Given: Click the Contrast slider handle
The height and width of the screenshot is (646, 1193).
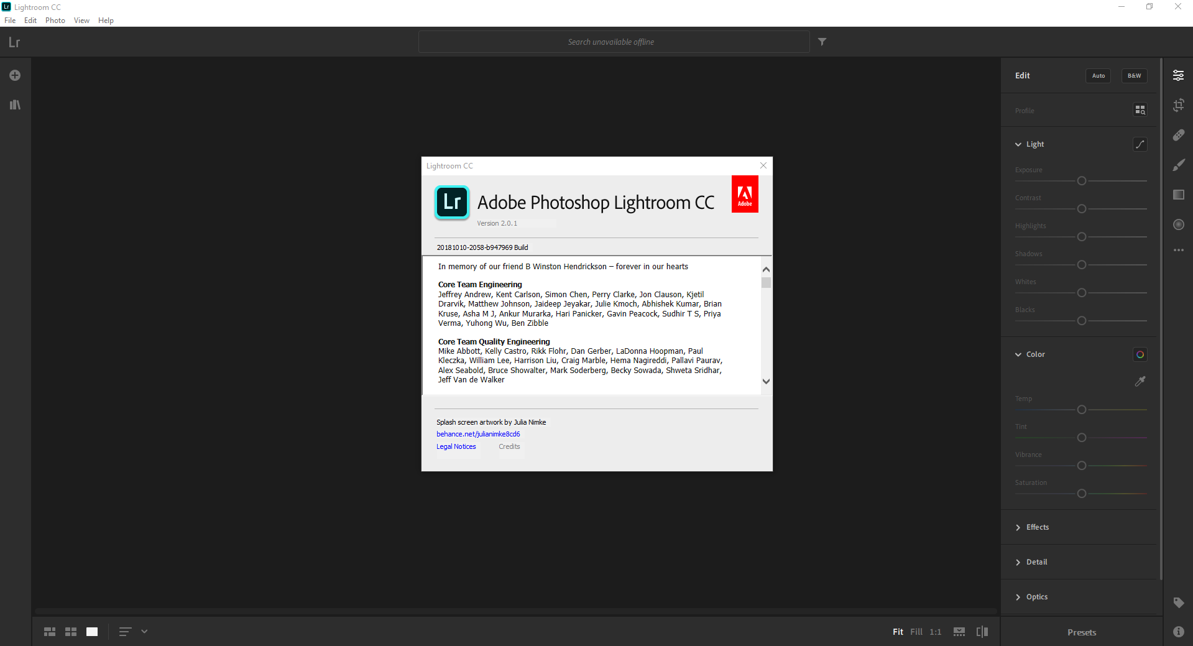Looking at the screenshot, I should pos(1082,209).
